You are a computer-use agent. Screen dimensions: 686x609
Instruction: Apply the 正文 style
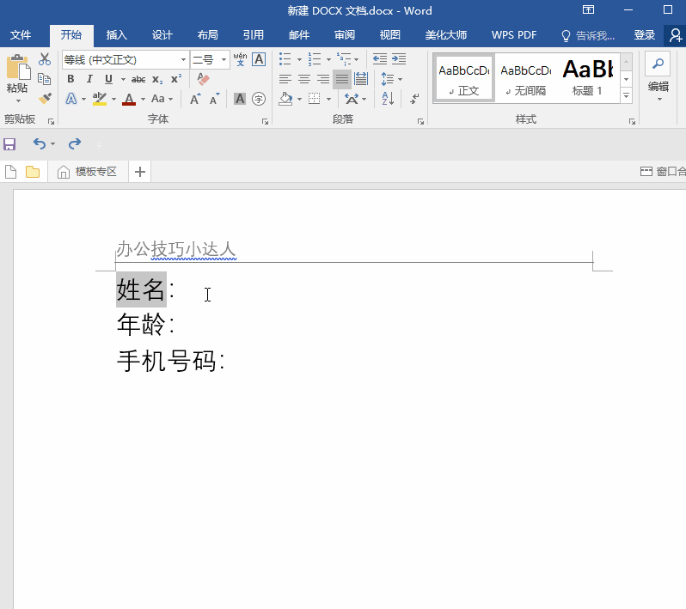point(464,79)
